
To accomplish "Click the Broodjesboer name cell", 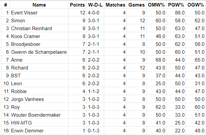I will pos(39,44).
